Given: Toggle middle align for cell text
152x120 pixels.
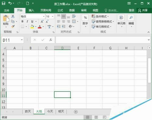Looking at the screenshot, I should [x=64, y=16].
